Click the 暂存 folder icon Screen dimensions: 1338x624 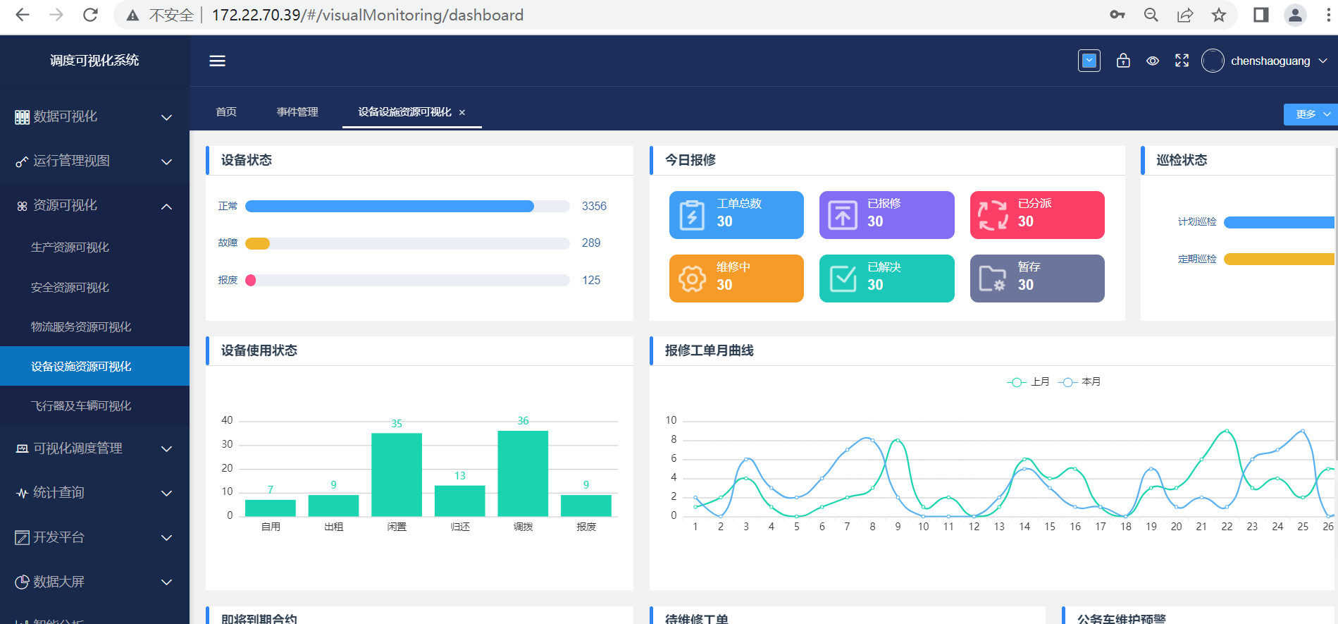[993, 279]
